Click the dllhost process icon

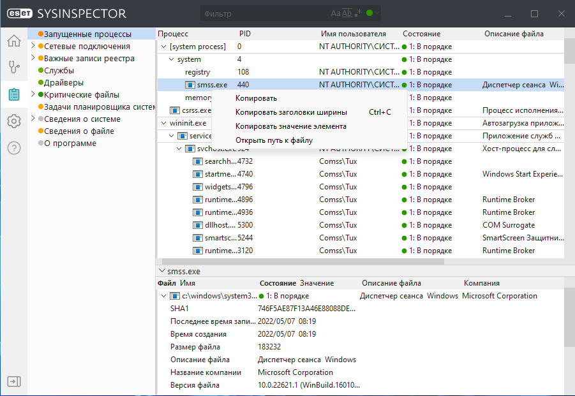point(198,225)
